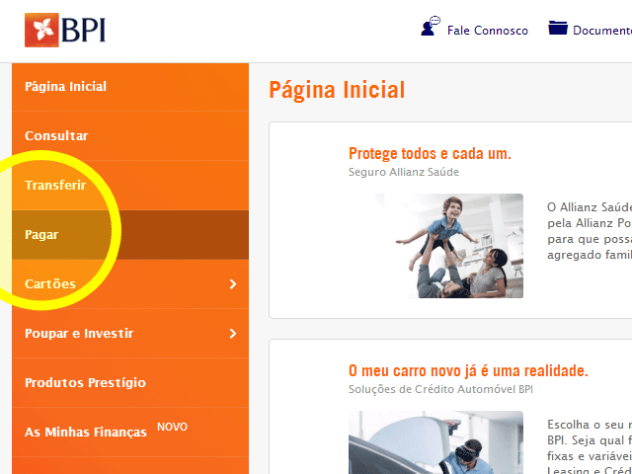Open Página Inicial in the sidebar
This screenshot has height=474, width=632.
point(130,87)
